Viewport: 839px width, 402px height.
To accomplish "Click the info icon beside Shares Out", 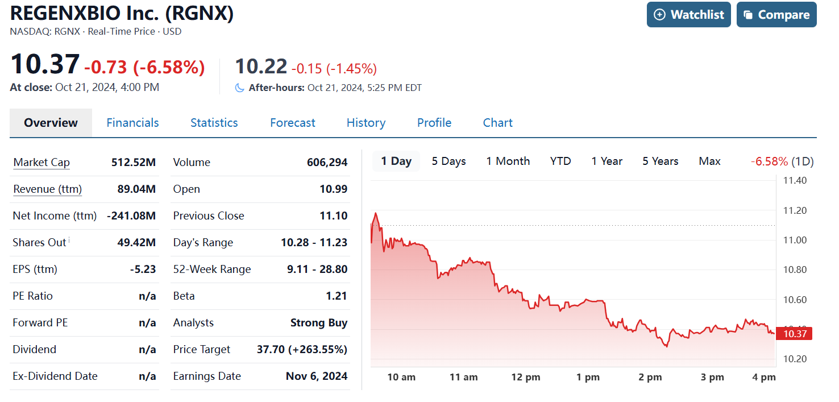I will (x=69, y=239).
